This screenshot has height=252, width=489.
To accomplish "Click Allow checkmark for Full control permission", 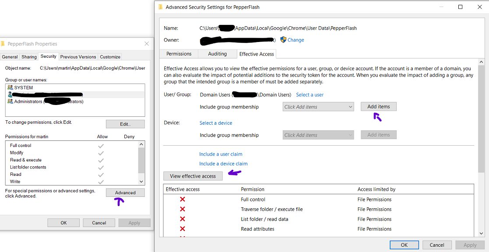I will (x=101, y=145).
